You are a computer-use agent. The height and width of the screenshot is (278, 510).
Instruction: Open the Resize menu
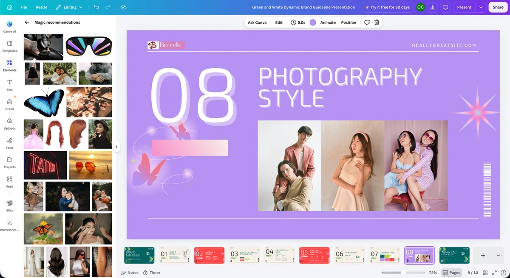[x=41, y=7]
